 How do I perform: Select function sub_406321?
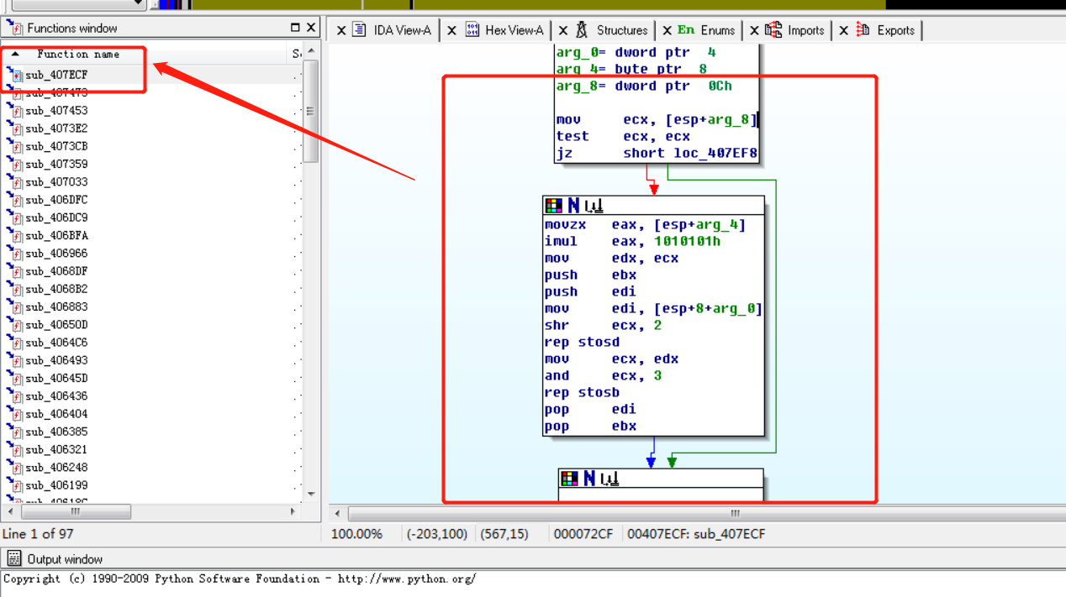click(x=56, y=450)
